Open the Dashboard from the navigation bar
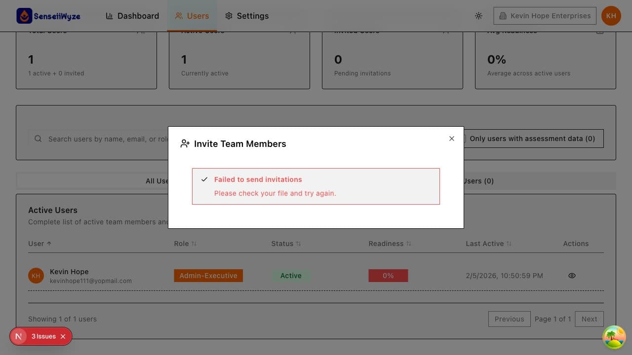 point(137,16)
